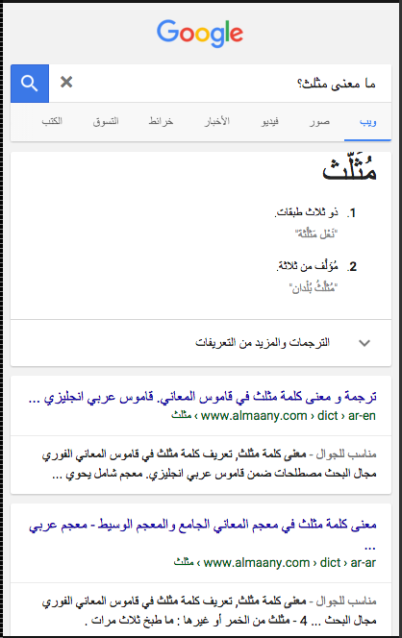Click the blue search magnifier button

pos(30,84)
